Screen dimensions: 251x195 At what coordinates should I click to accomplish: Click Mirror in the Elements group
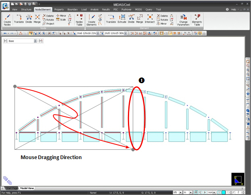click(162, 23)
